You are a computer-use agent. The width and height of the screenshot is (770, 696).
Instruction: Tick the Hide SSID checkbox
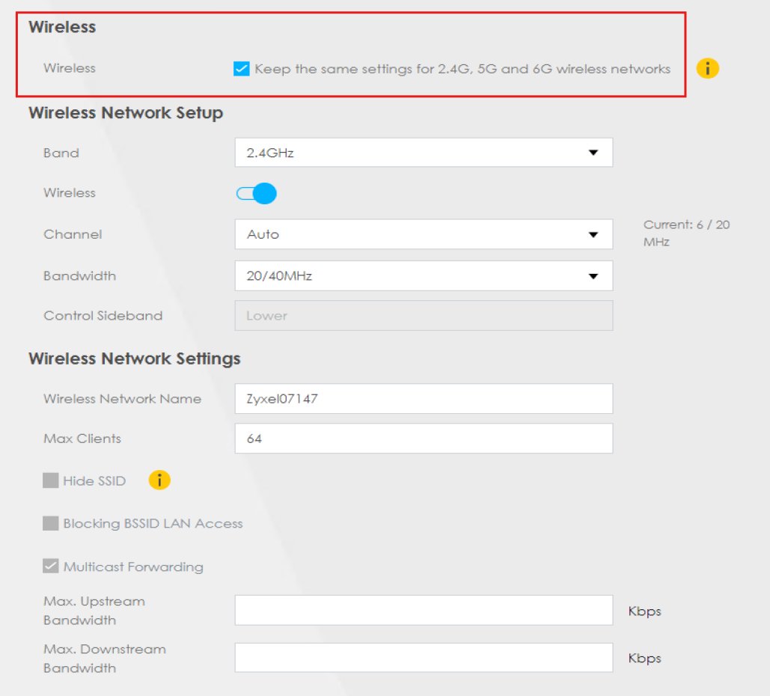[x=51, y=480]
